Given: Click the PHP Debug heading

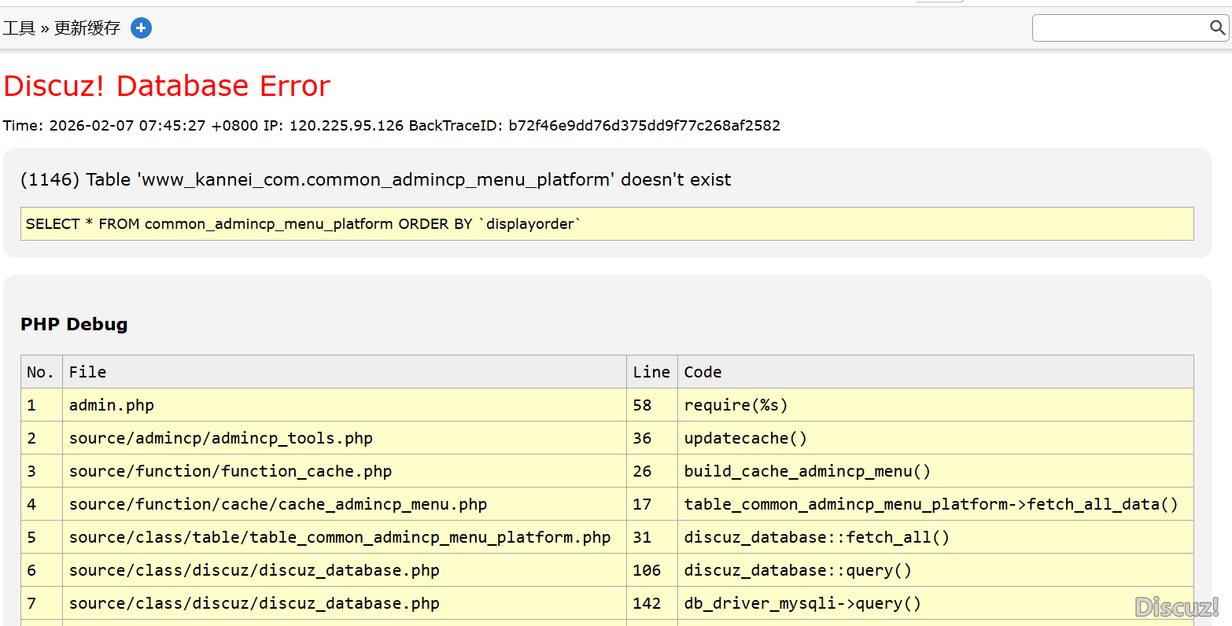Looking at the screenshot, I should tap(74, 325).
